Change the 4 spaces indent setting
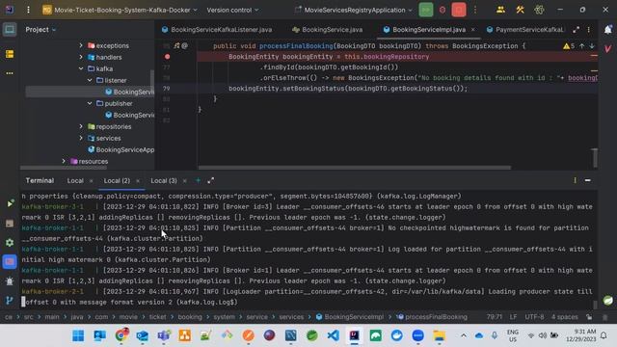Screen dimensions: 617x347 pyautogui.click(x=565, y=317)
